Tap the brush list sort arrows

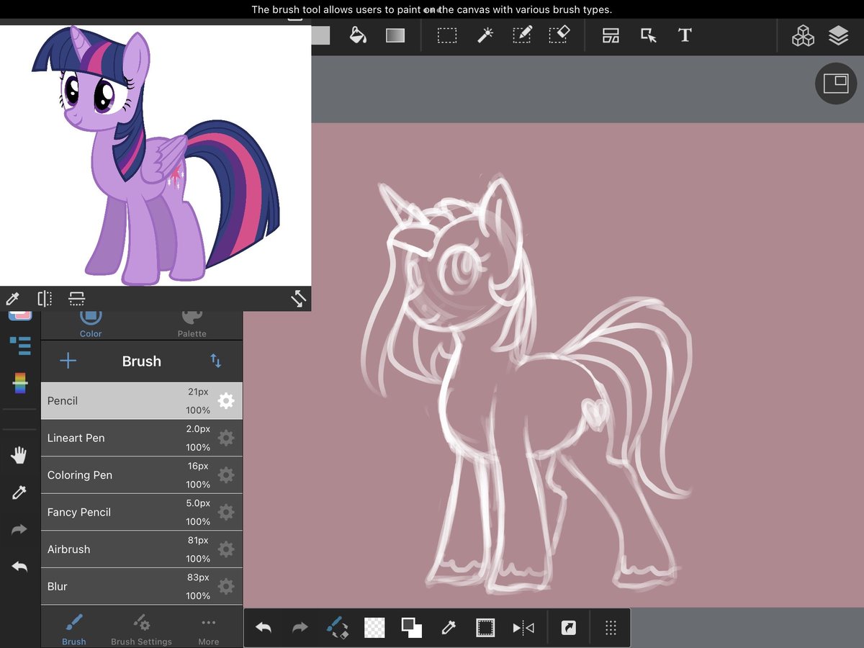pyautogui.click(x=215, y=361)
